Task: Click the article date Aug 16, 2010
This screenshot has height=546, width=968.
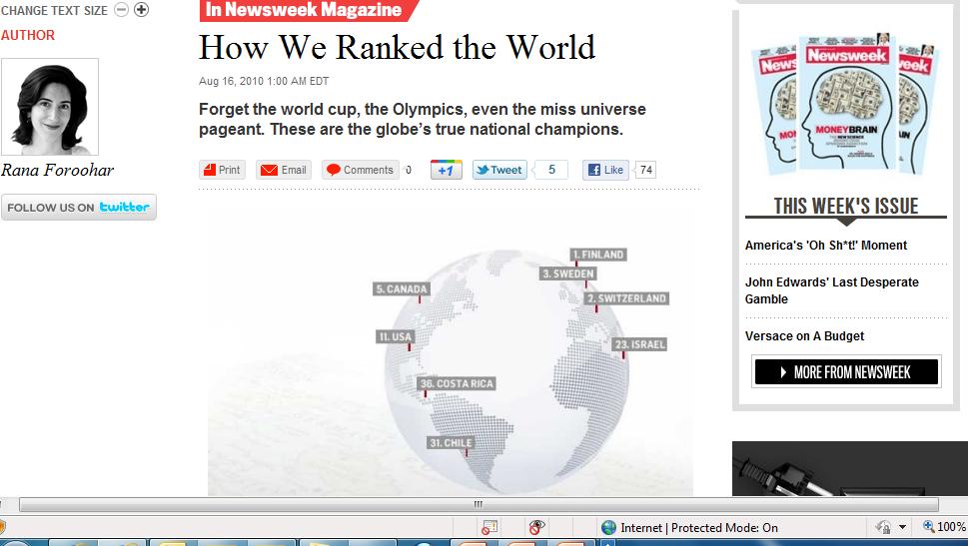Action: [264, 81]
